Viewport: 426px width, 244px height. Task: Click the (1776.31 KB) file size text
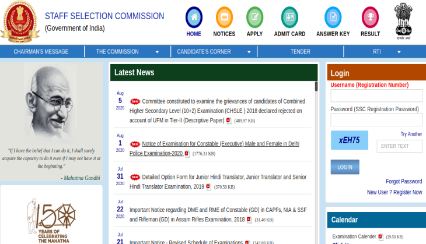coord(204,154)
